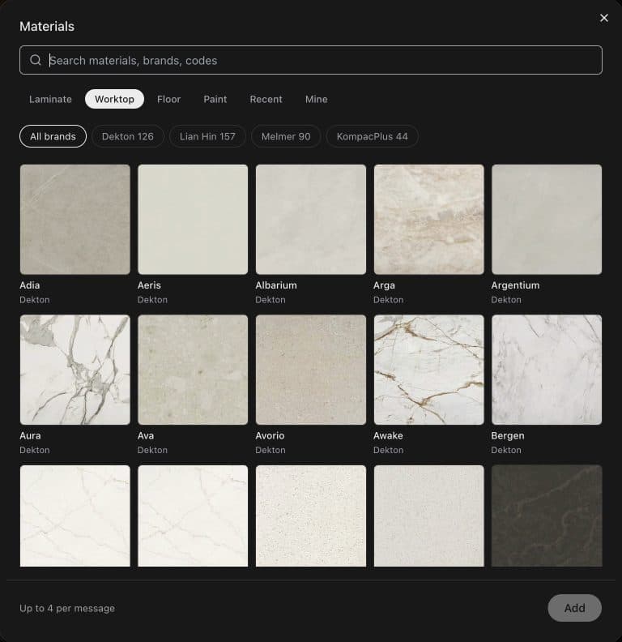Focus the search materials input field
This screenshot has width=622, height=642.
pos(310,60)
